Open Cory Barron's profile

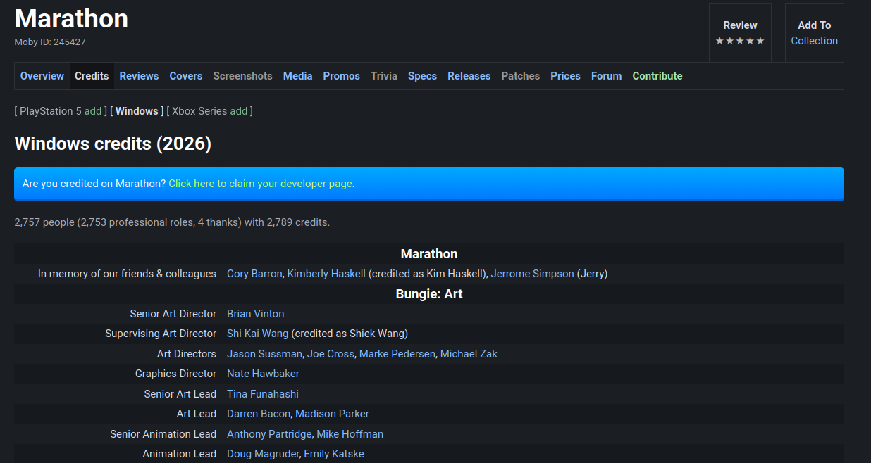coord(254,274)
